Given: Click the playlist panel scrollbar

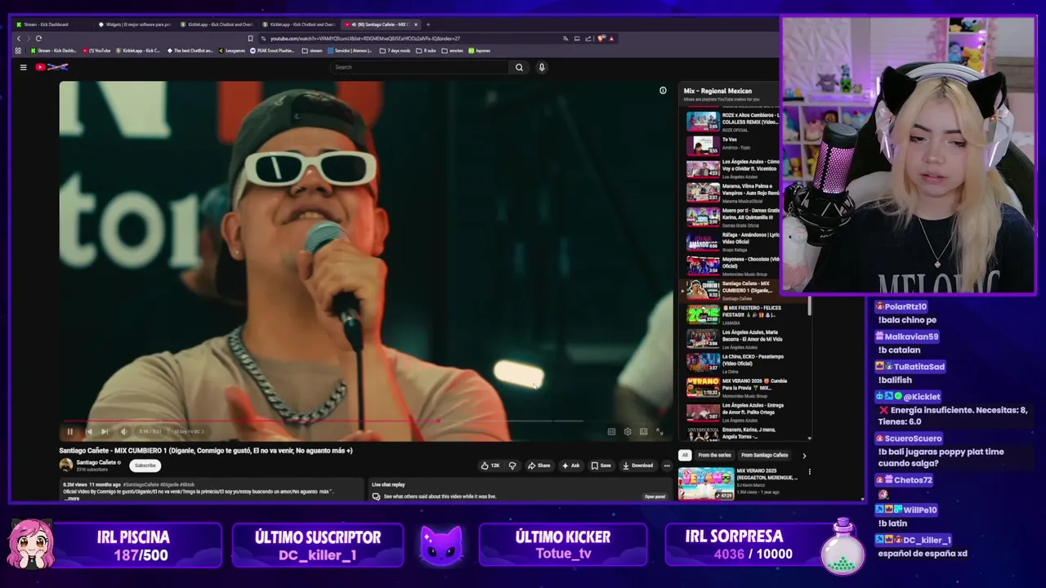Looking at the screenshot, I should click(x=810, y=305).
